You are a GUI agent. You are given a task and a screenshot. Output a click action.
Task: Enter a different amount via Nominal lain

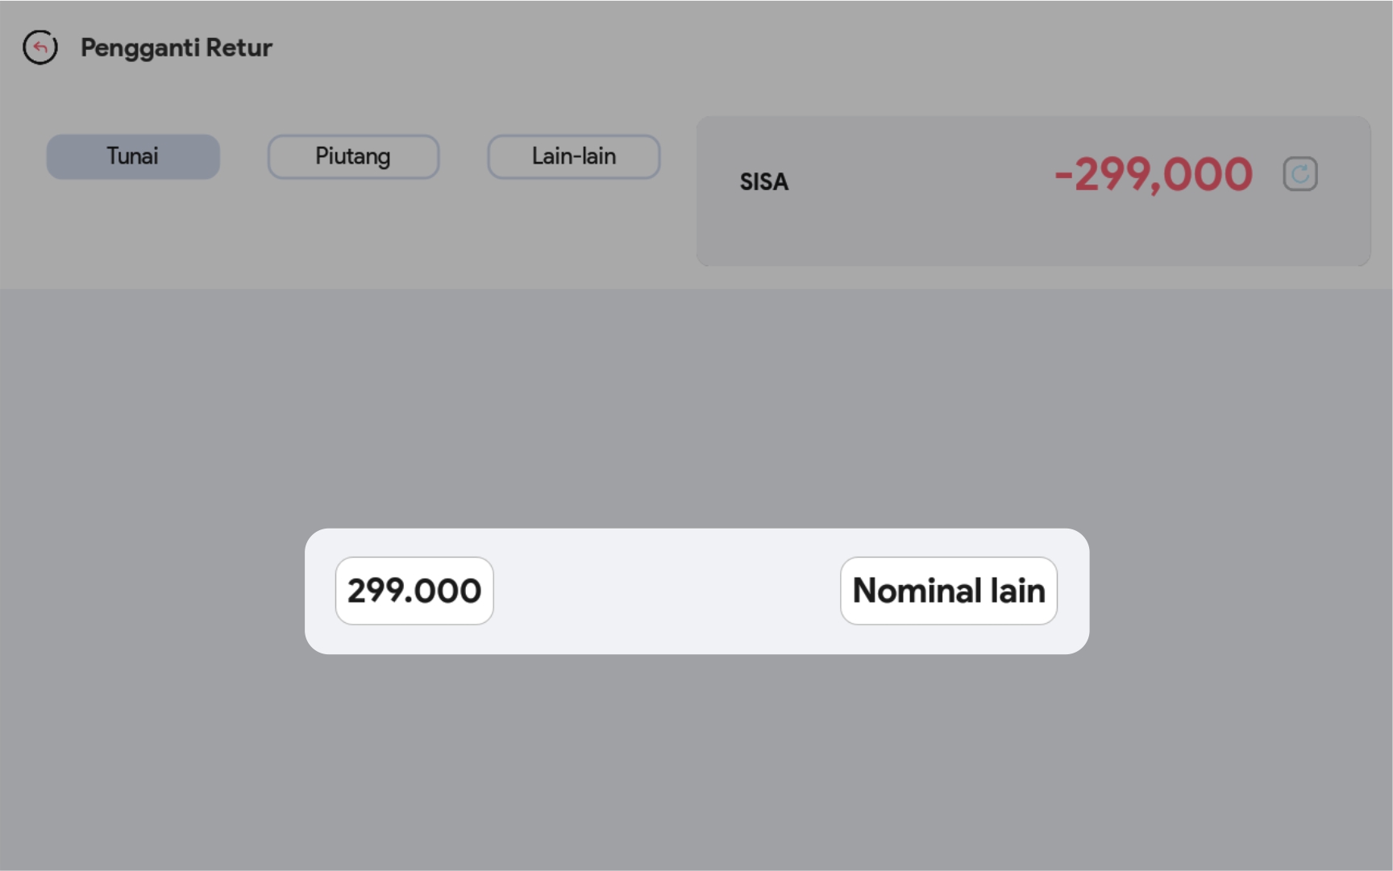point(948,591)
